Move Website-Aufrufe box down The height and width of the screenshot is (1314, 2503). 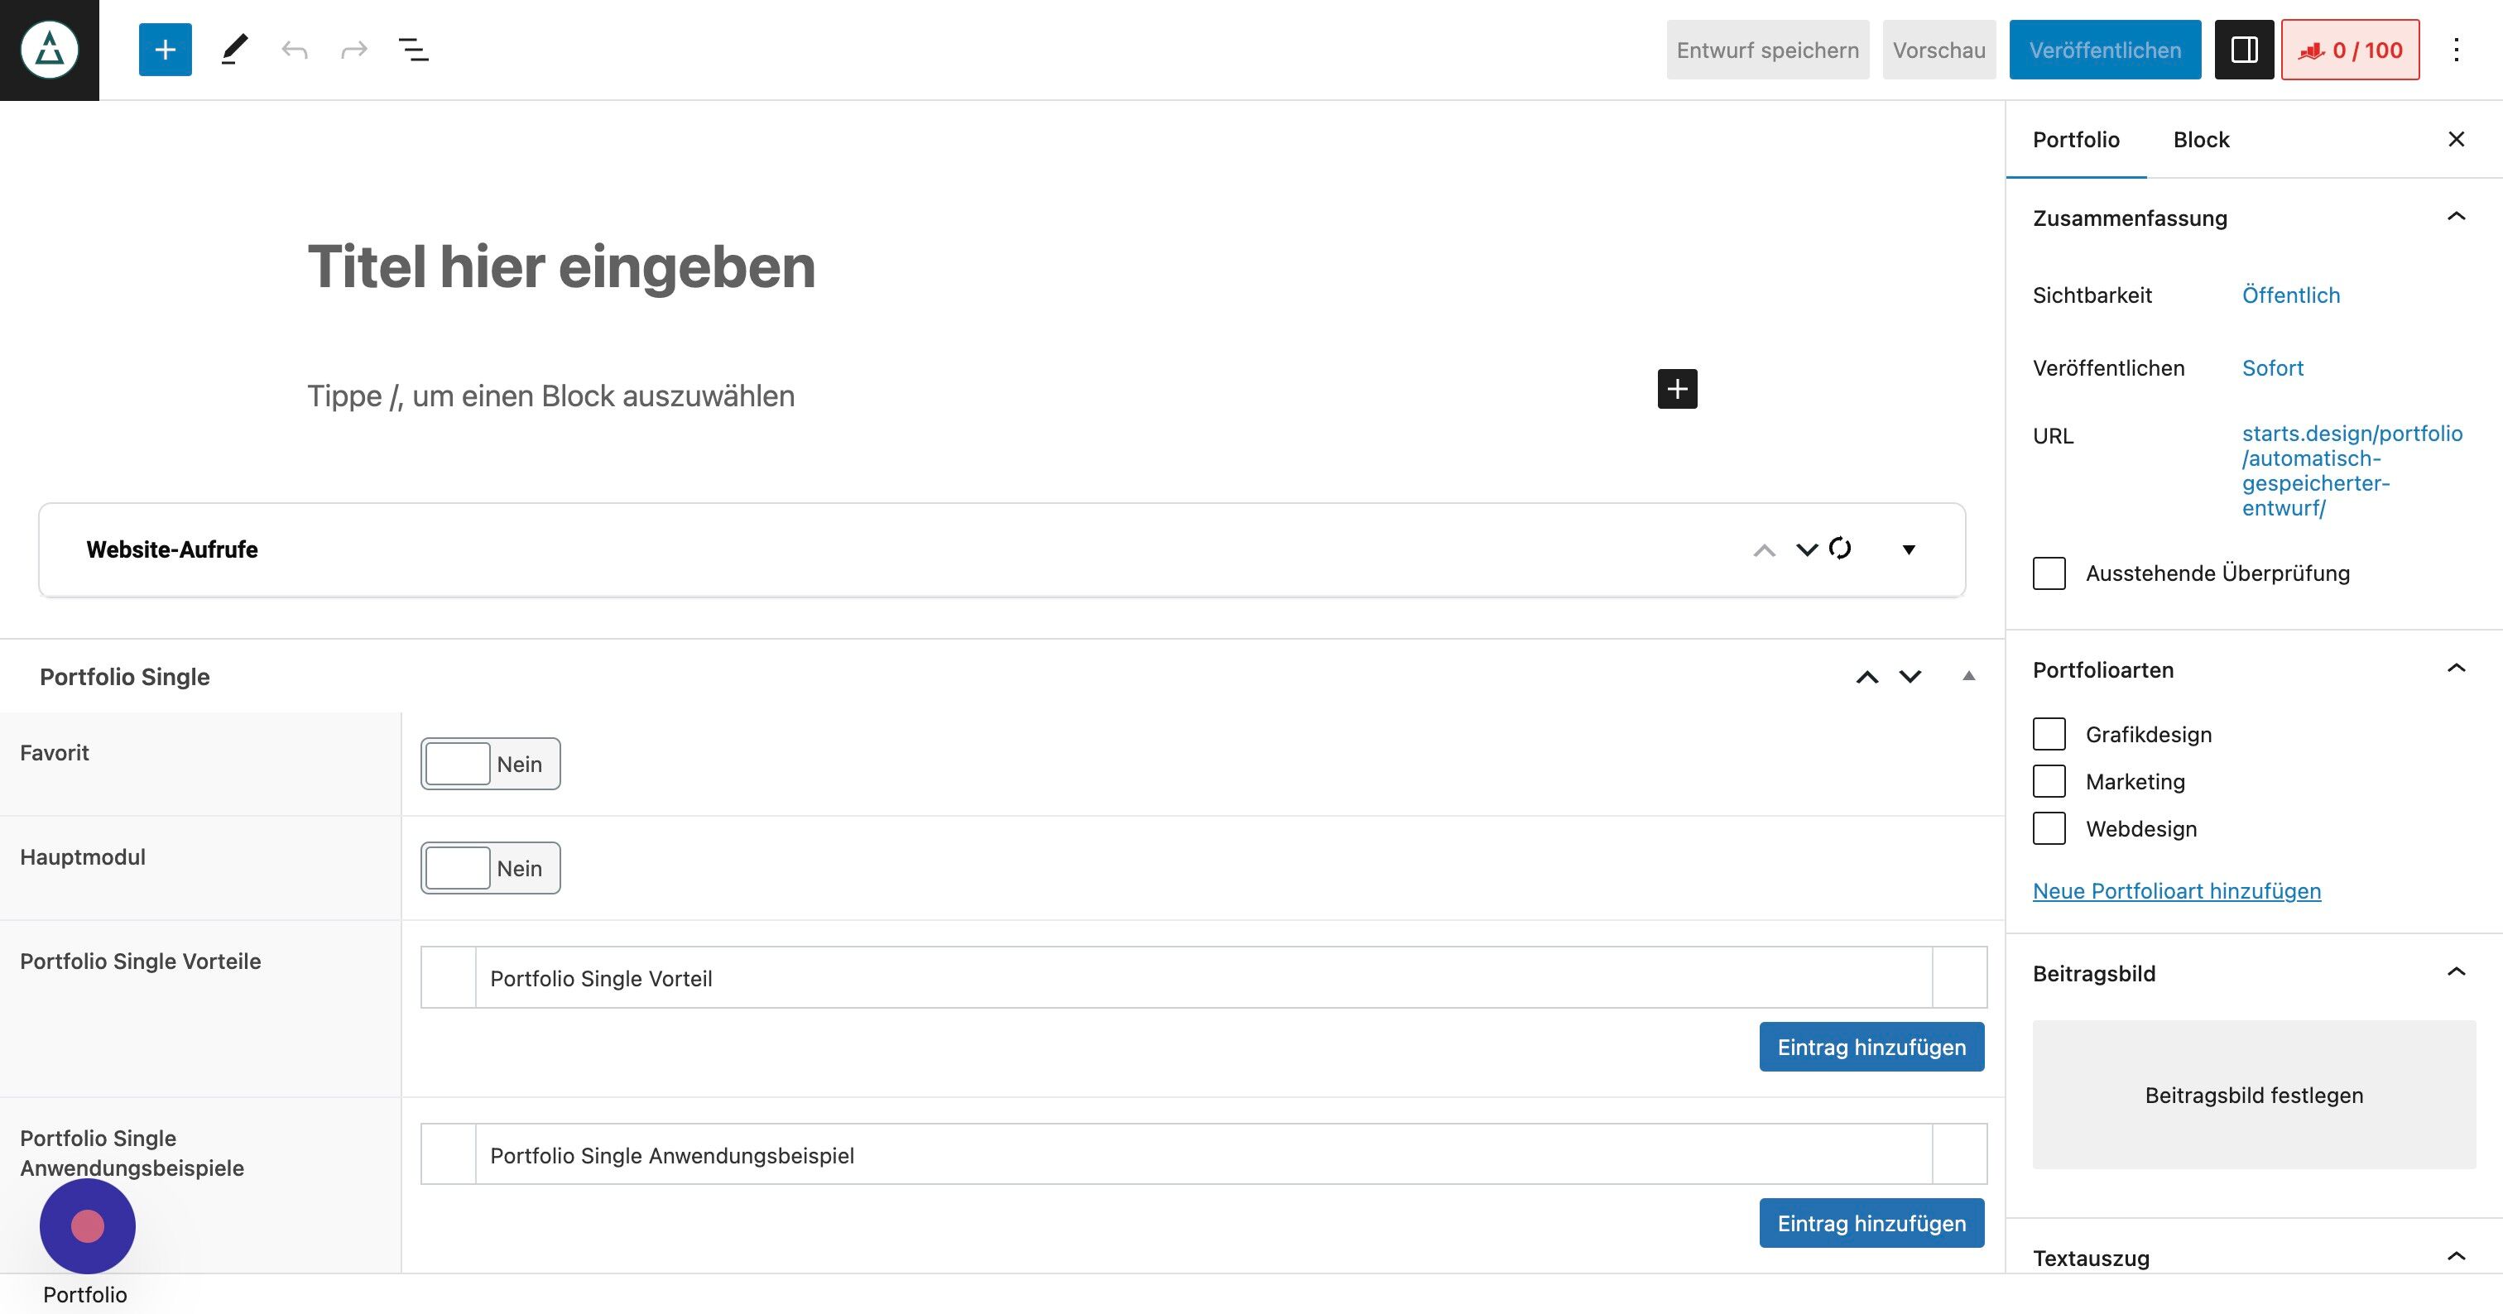[1806, 549]
